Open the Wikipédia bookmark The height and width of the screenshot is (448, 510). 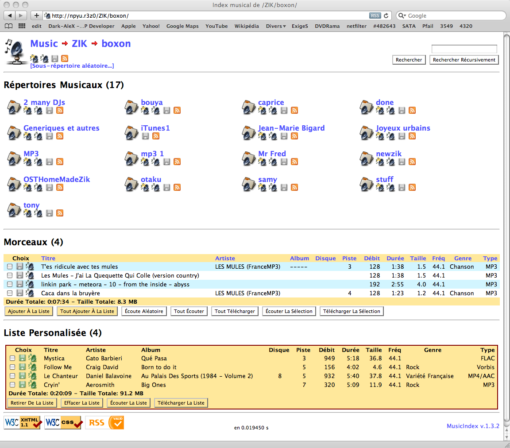point(247,26)
